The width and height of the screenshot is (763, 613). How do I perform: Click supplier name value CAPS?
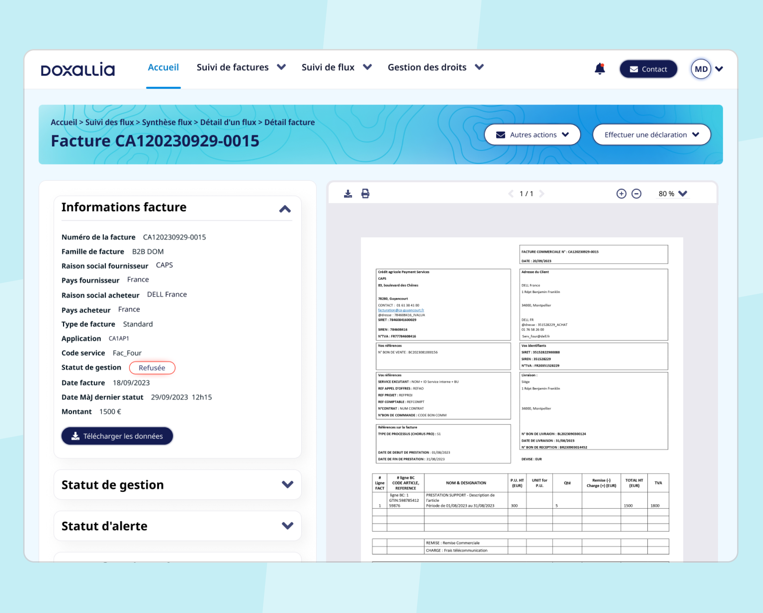point(164,265)
